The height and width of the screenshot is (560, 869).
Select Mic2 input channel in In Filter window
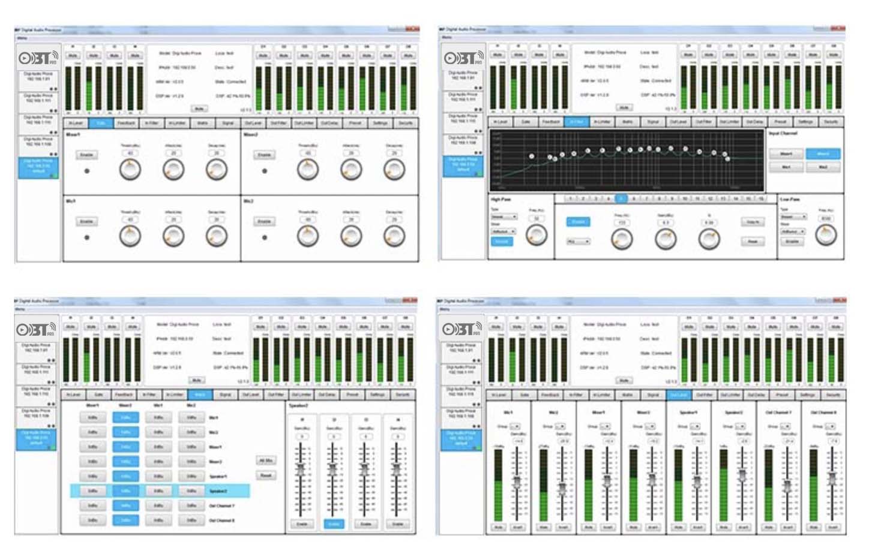pos(823,167)
